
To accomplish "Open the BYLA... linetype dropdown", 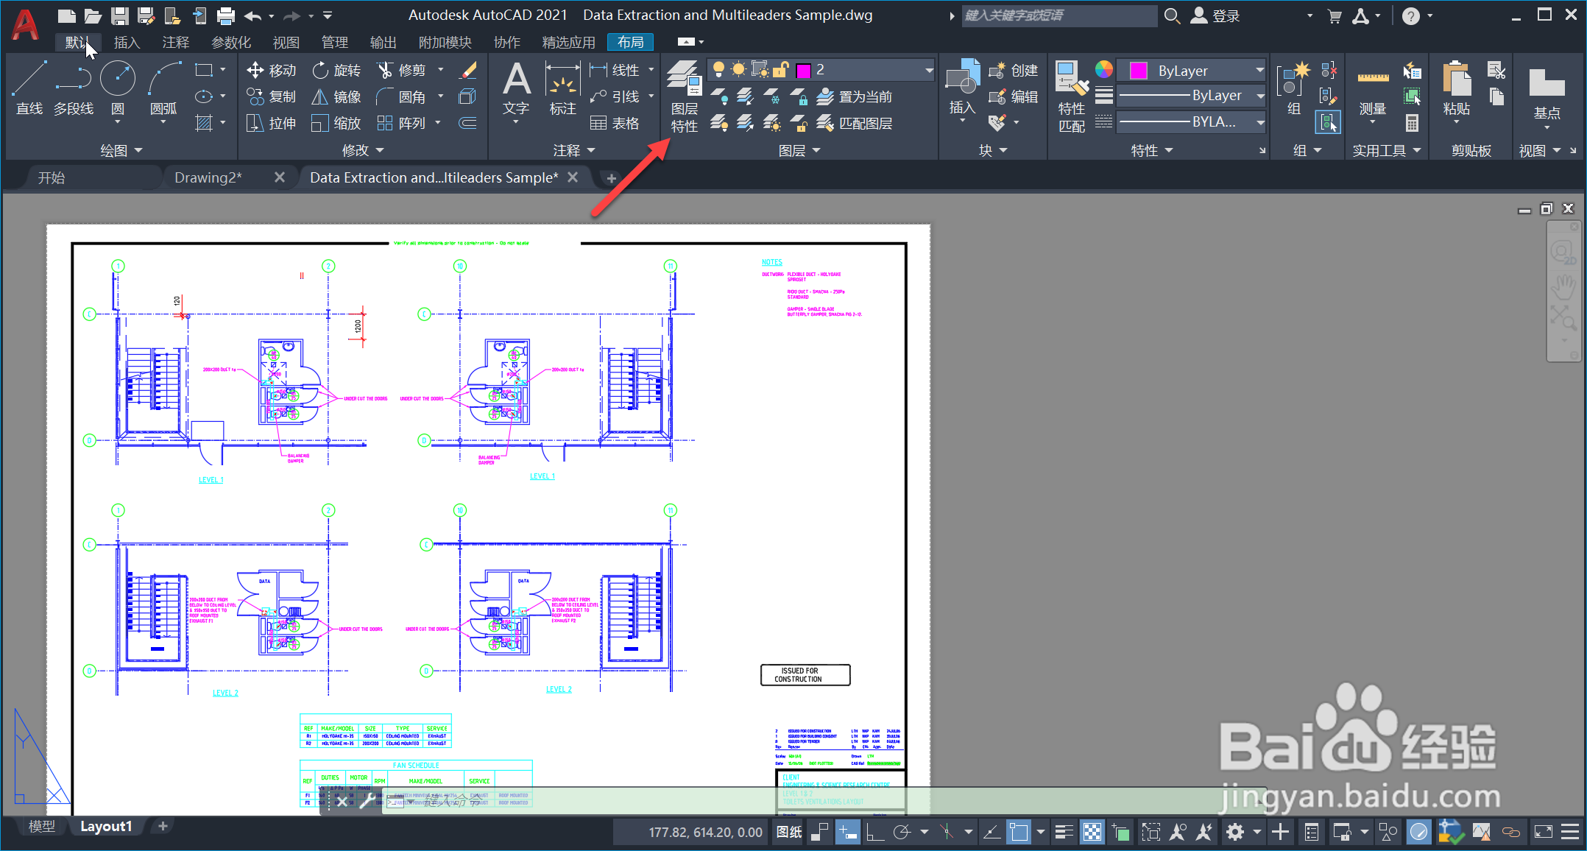I will point(1259,123).
